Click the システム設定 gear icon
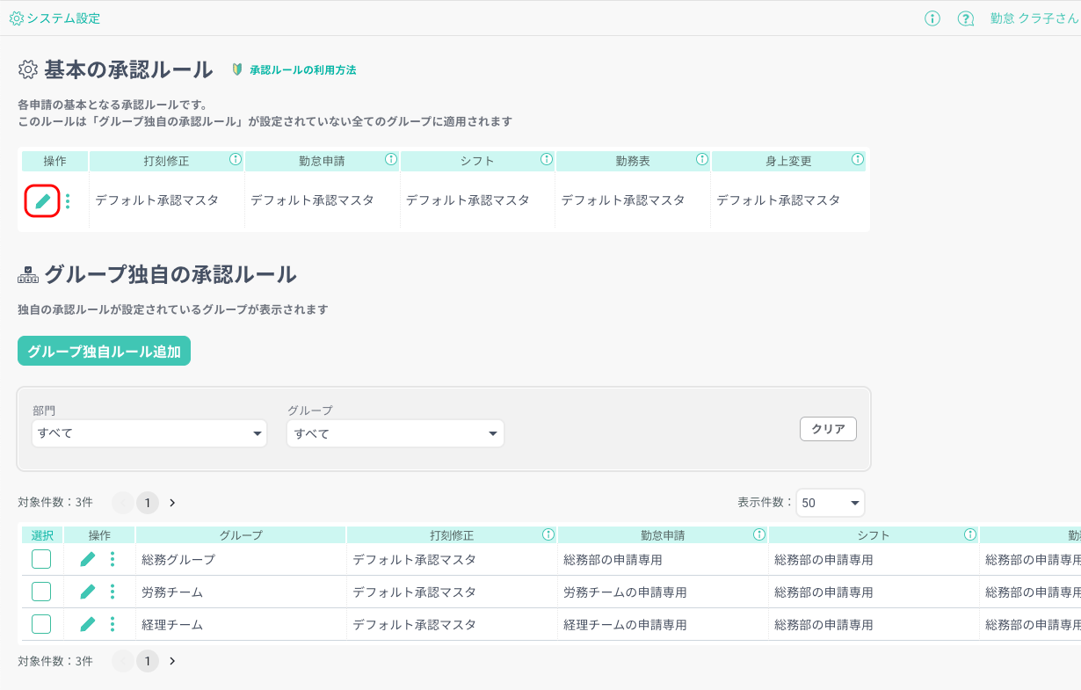This screenshot has width=1081, height=690. (16, 18)
